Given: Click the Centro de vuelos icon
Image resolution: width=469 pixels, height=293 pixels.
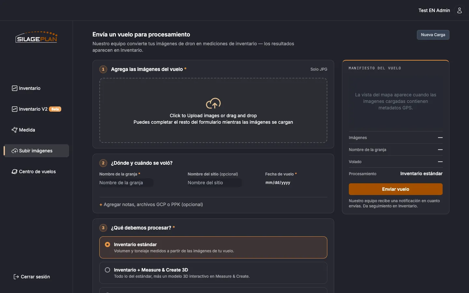Looking at the screenshot, I should (x=15, y=172).
